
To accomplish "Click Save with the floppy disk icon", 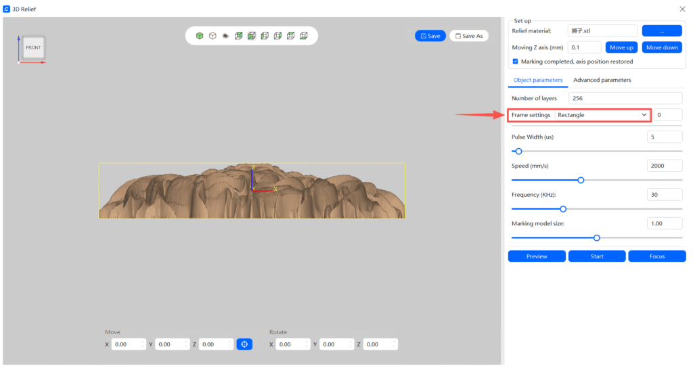I will click(430, 36).
